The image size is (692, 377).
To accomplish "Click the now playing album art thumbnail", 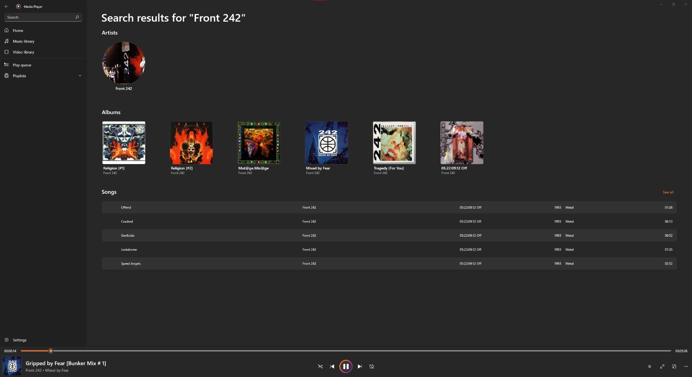I will pyautogui.click(x=12, y=366).
